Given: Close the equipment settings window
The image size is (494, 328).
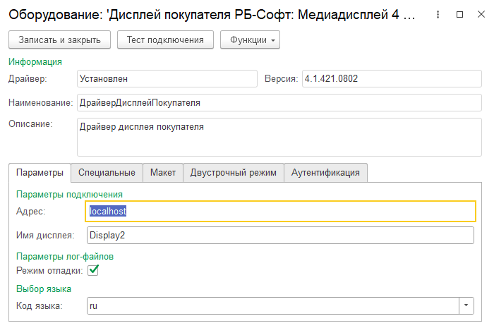Looking at the screenshot, I should point(479,14).
